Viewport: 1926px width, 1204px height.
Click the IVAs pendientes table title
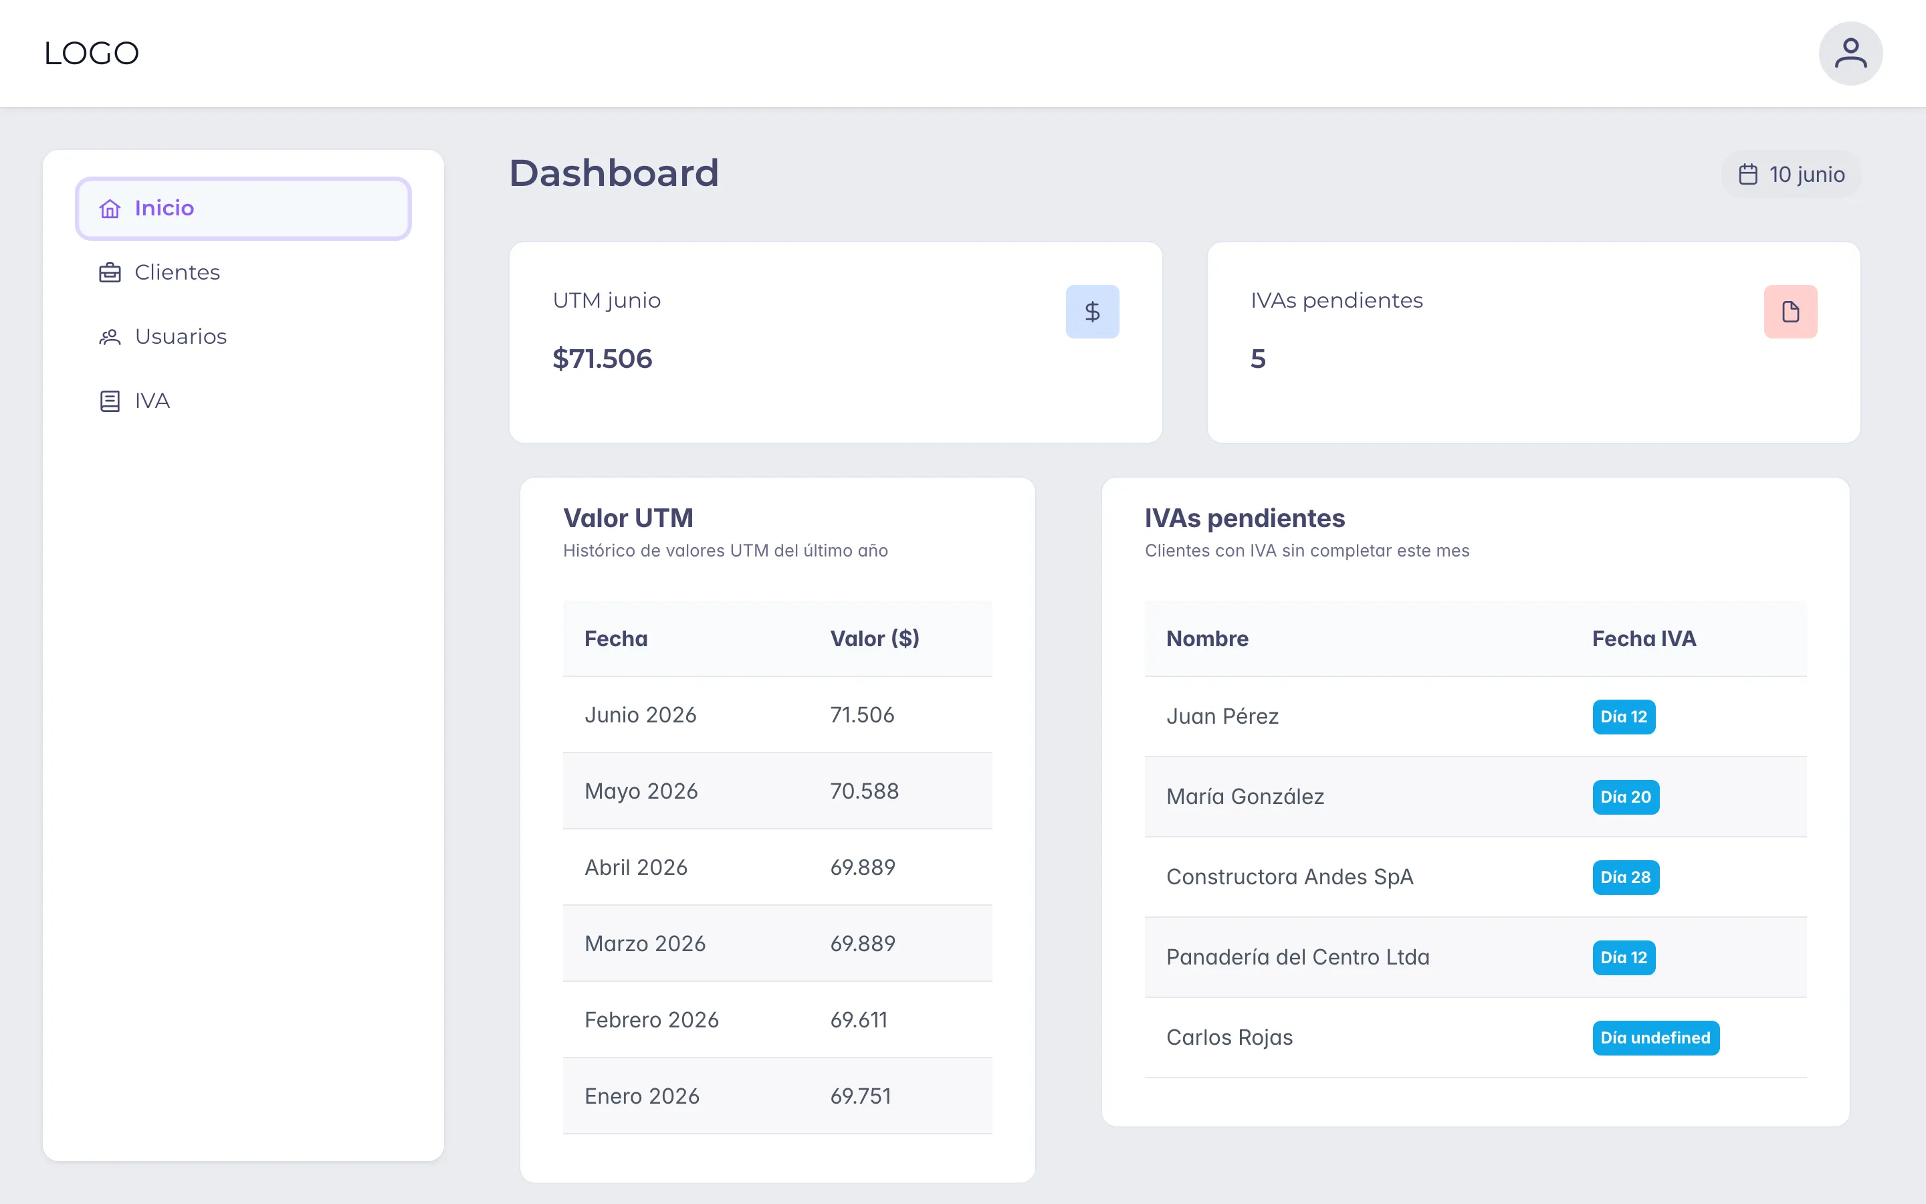(x=1245, y=518)
